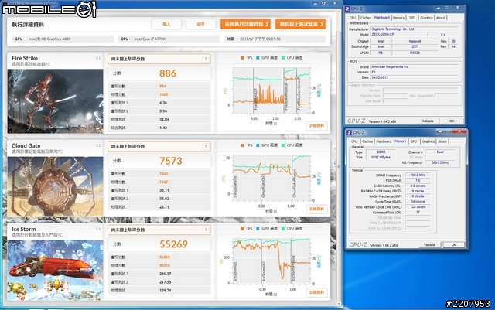Click the memory Size field 8192 MBytes

click(381, 157)
